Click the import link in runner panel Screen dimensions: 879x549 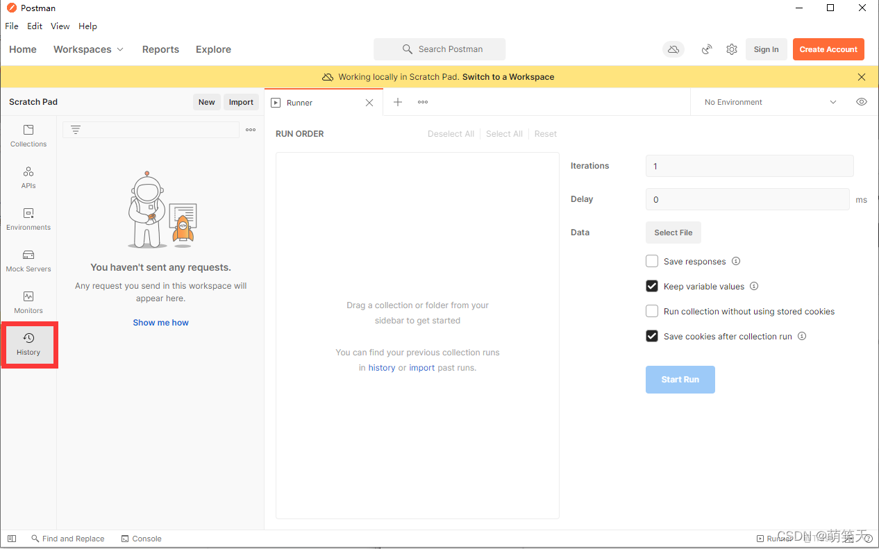[422, 368]
